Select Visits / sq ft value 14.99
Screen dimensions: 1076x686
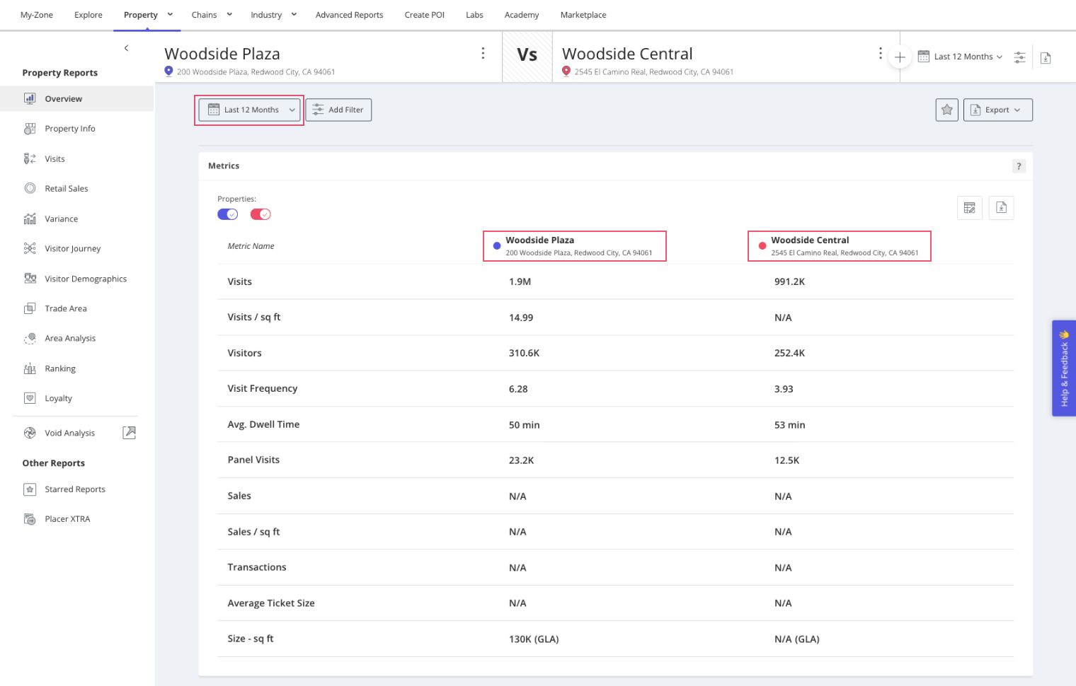521,318
